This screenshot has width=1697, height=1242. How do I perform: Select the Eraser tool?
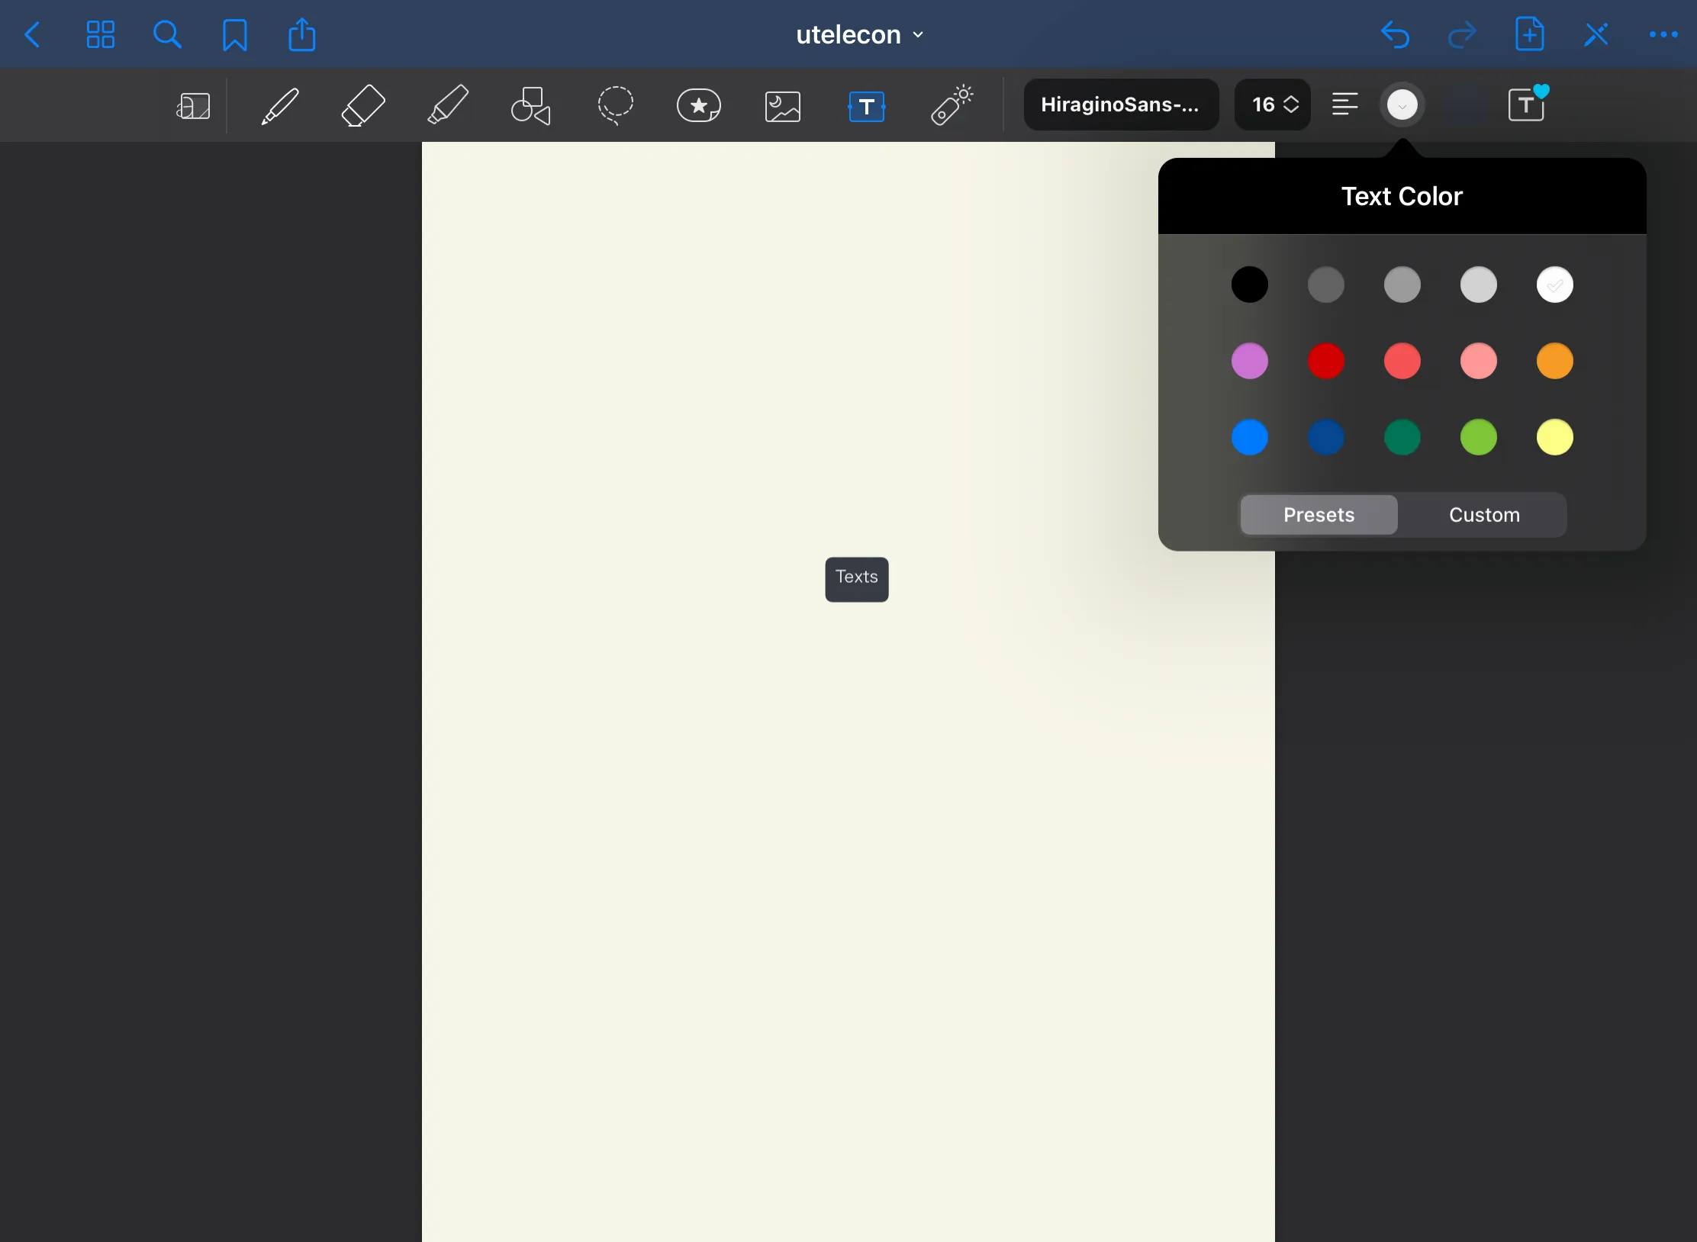(x=362, y=105)
